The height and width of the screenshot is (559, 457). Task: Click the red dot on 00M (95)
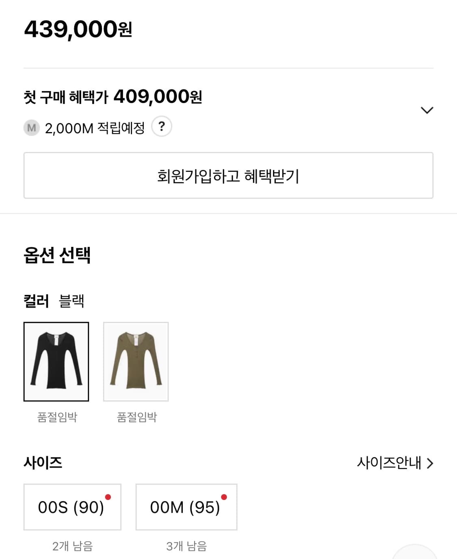pyautogui.click(x=224, y=497)
